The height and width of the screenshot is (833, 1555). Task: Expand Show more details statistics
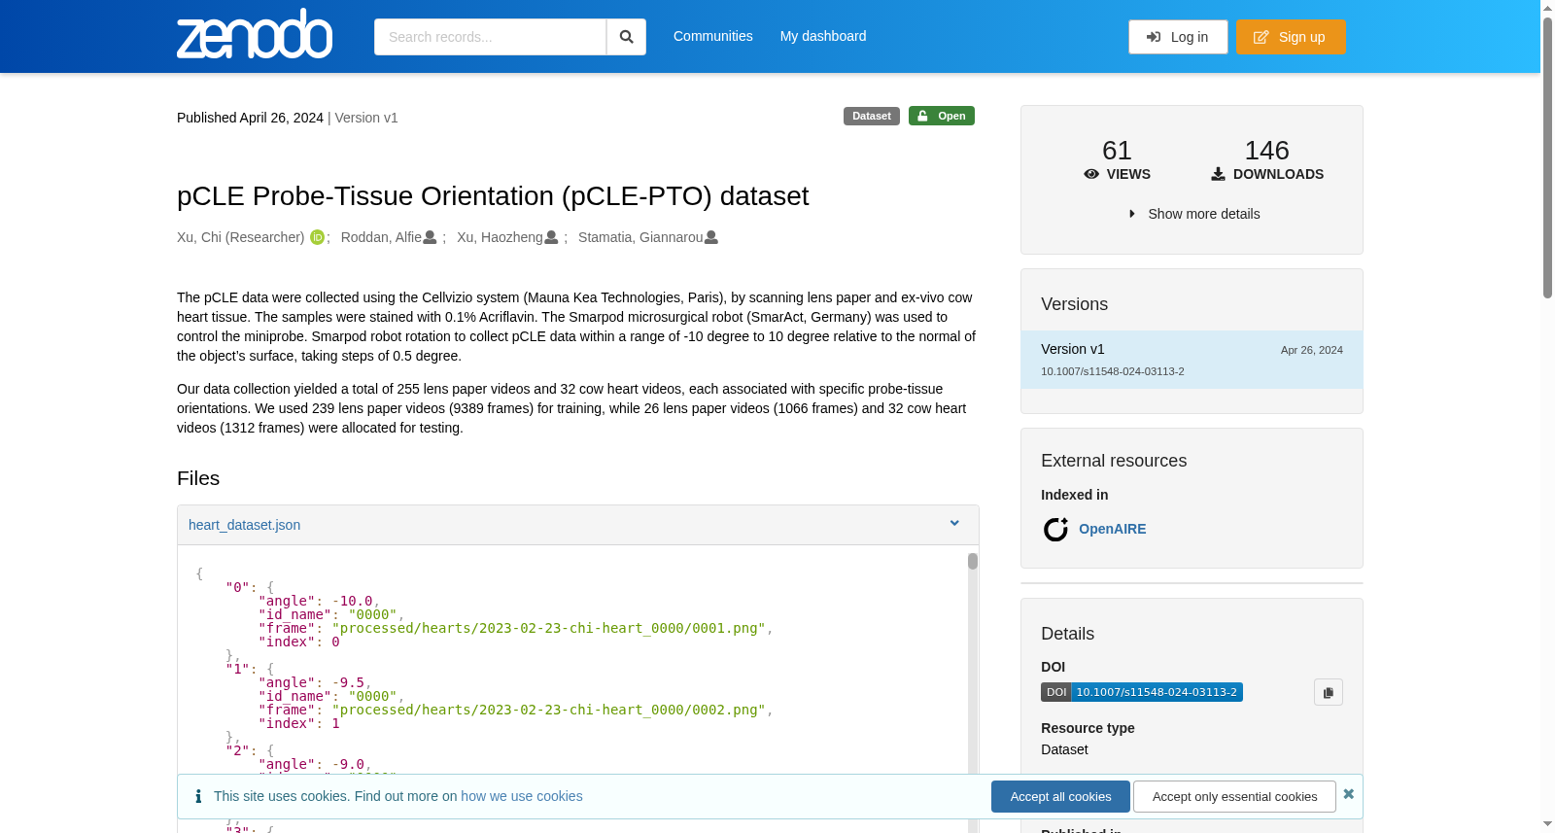[x=1194, y=214]
